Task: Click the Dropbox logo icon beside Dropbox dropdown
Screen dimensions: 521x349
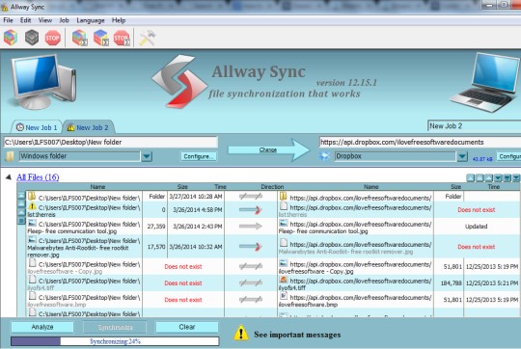Action: pos(324,156)
